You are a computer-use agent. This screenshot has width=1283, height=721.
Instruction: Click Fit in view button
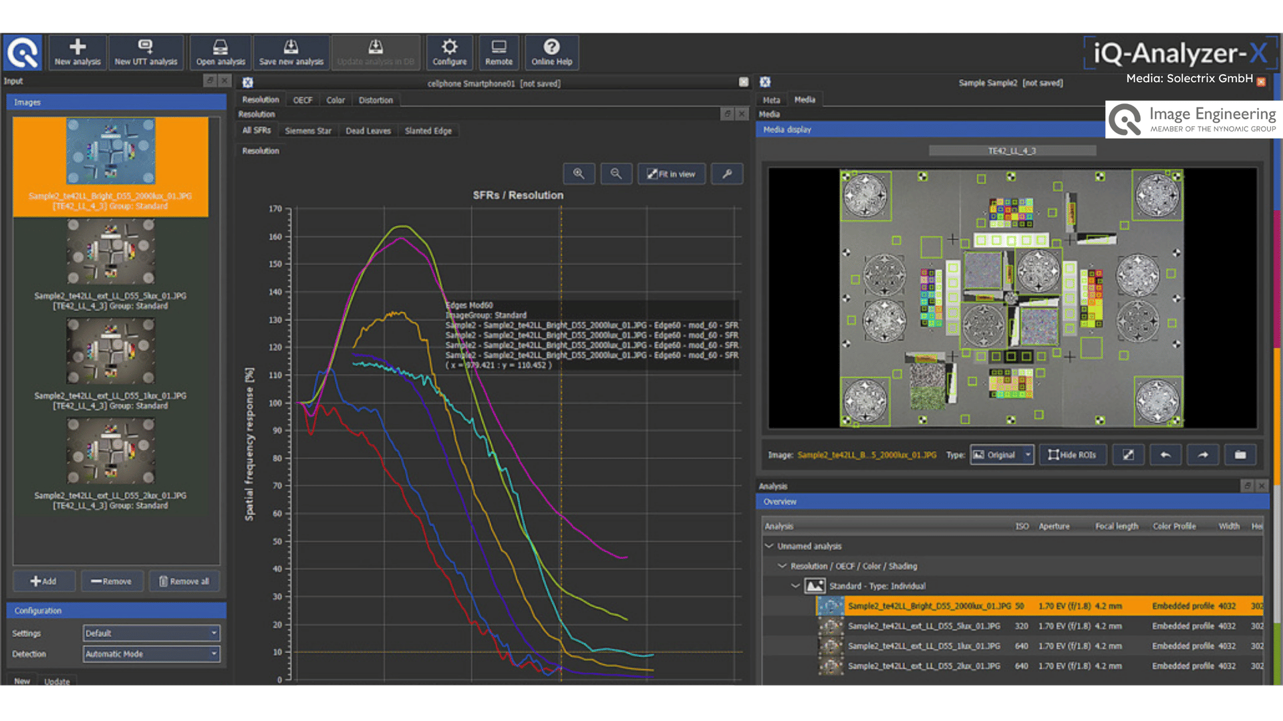671,174
